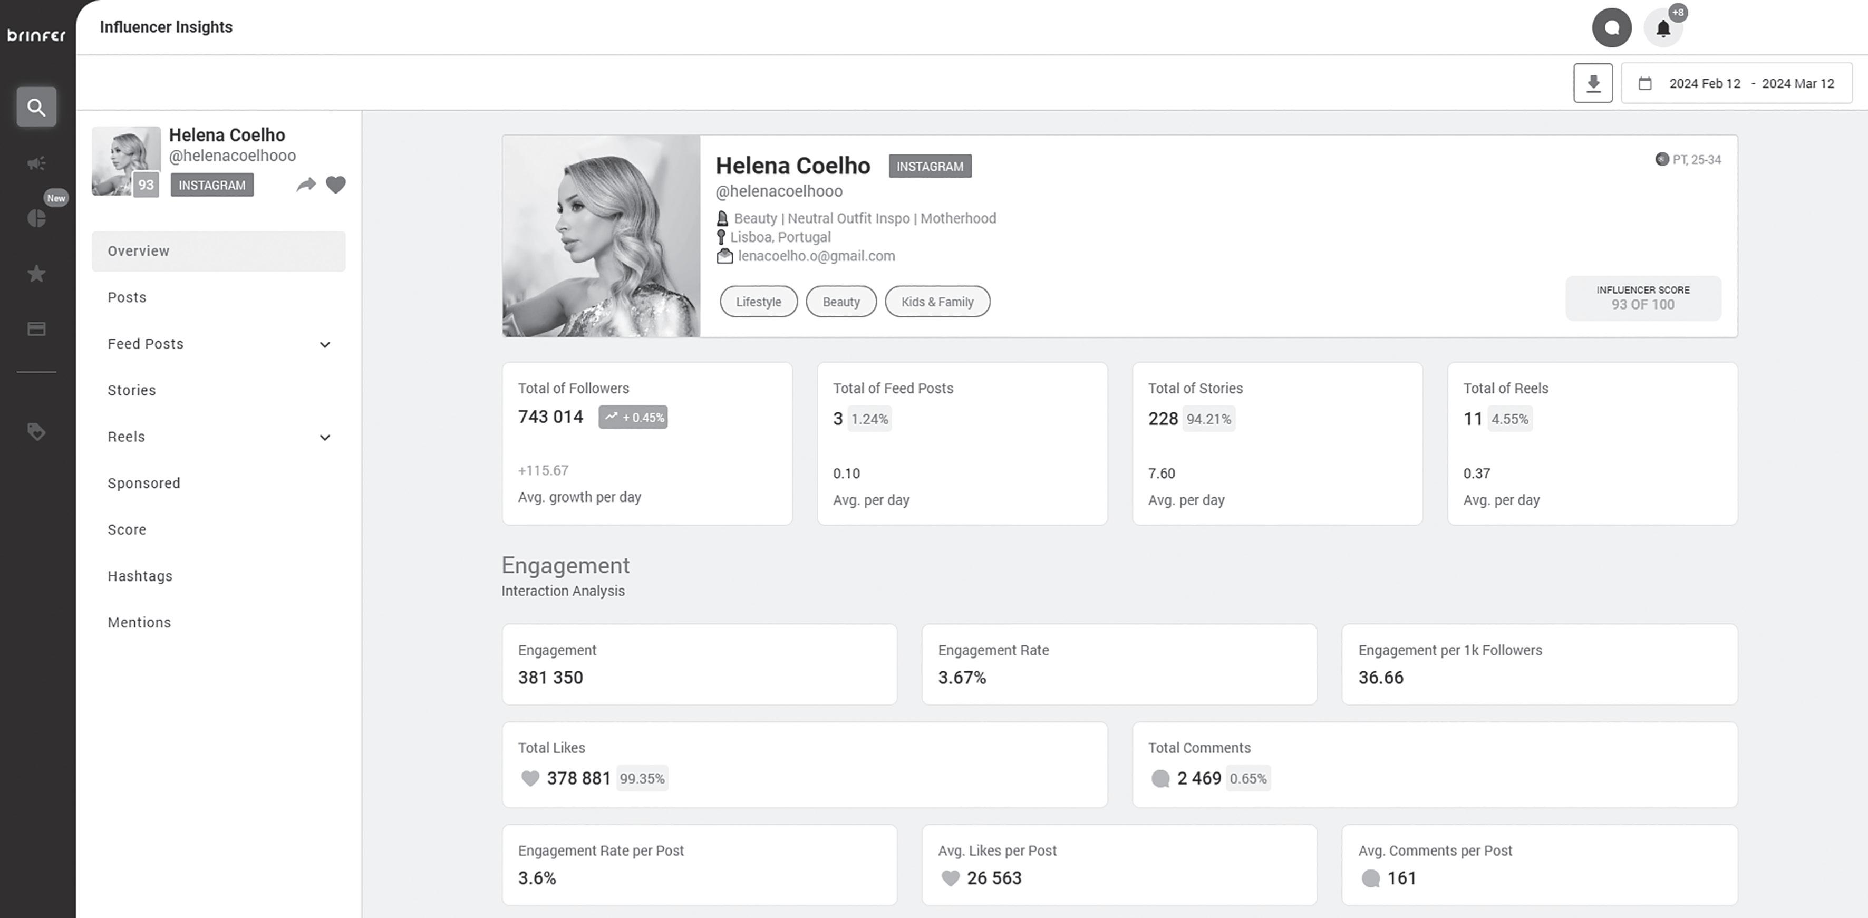This screenshot has width=1868, height=918.
Task: Click the download report icon
Action: (x=1592, y=83)
